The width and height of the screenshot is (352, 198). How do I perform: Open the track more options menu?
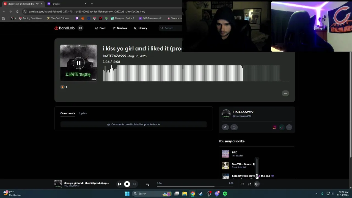pos(285,93)
